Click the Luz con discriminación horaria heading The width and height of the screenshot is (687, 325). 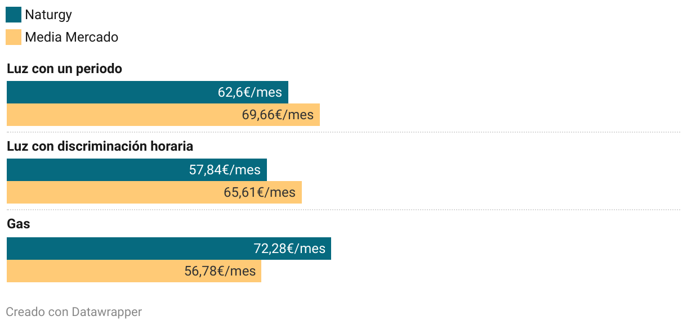pyautogui.click(x=100, y=146)
